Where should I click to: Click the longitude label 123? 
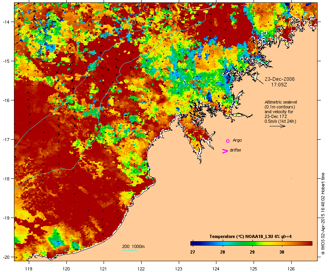point(179,269)
